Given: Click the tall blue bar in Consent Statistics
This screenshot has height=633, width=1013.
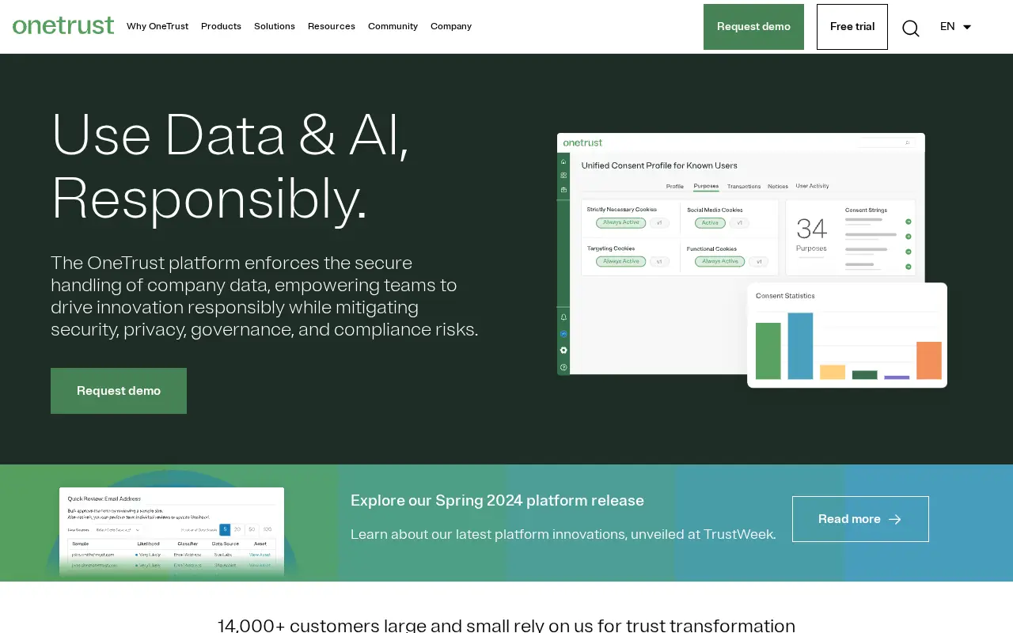Looking at the screenshot, I should pyautogui.click(x=800, y=346).
